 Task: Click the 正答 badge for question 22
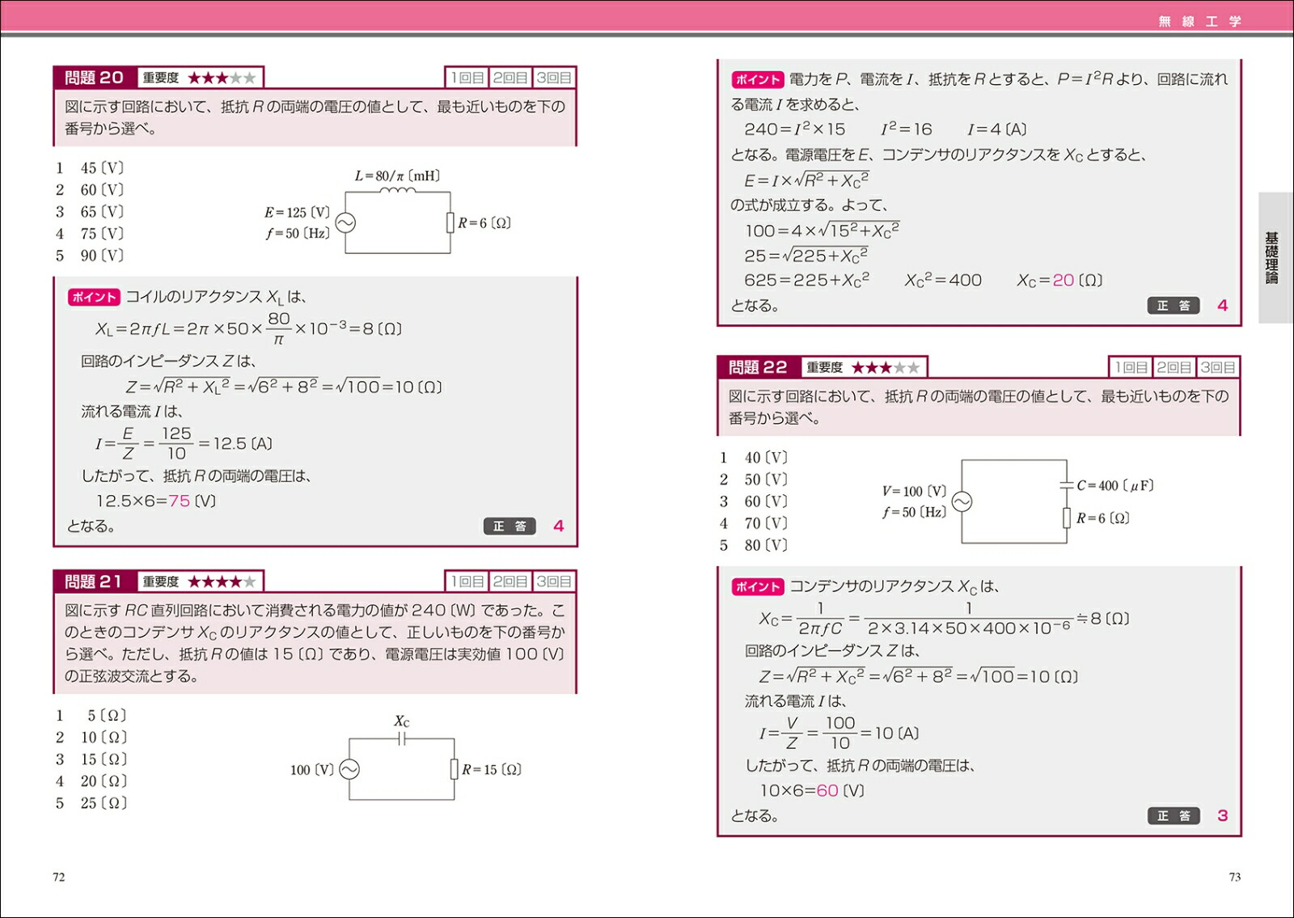pos(1173,815)
